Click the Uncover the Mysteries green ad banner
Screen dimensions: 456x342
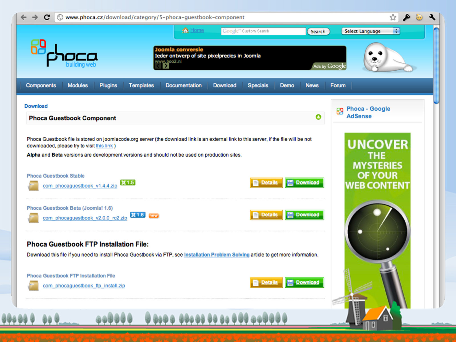377,220
